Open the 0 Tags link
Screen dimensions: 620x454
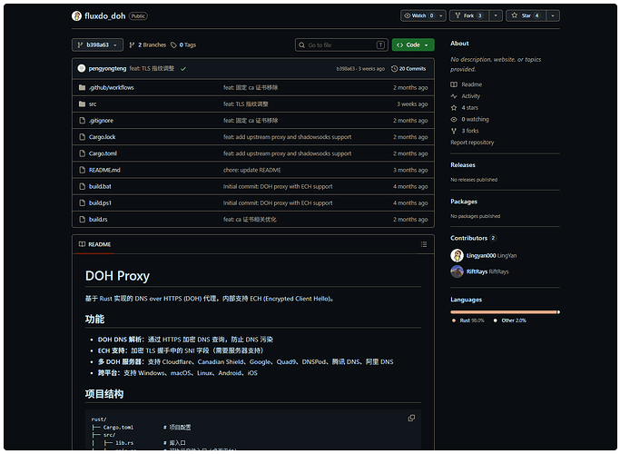[x=183, y=45]
